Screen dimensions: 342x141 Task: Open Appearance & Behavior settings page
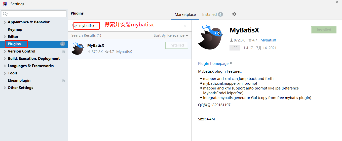pos(29,22)
